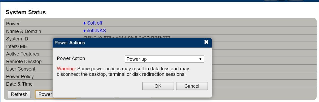Click the Refresh button

click(x=19, y=94)
